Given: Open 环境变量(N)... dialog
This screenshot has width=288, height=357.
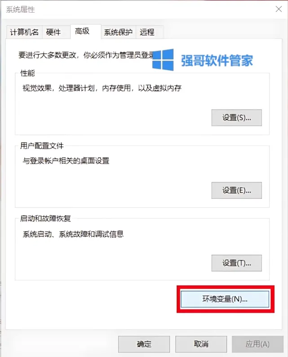Looking at the screenshot, I should [x=225, y=299].
